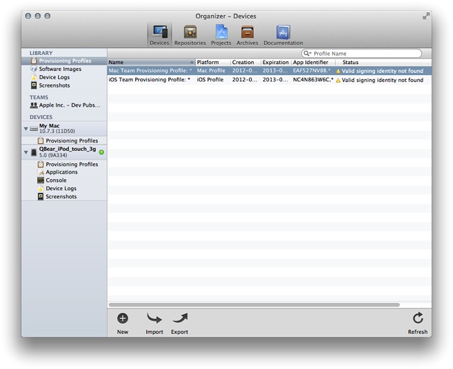Viewport: 453px width, 369px height.
Task: Open Applications under the iPod device
Action: pos(64,172)
